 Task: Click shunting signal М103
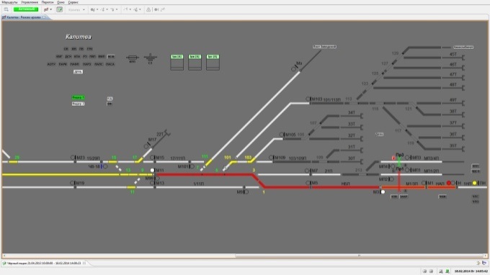tap(308, 99)
